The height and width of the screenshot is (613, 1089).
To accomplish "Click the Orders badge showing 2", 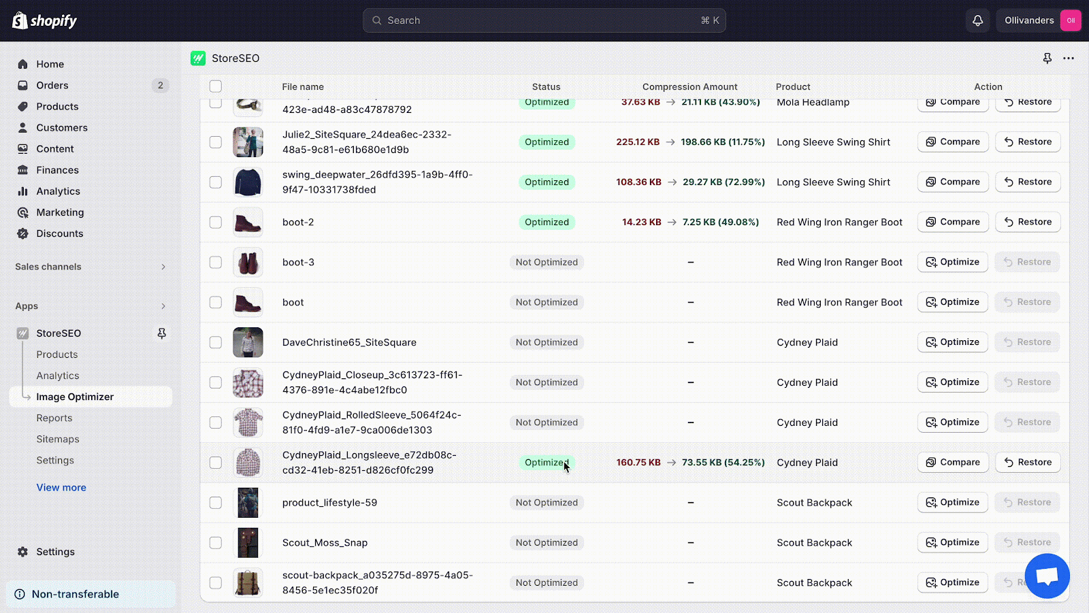I will pyautogui.click(x=161, y=85).
